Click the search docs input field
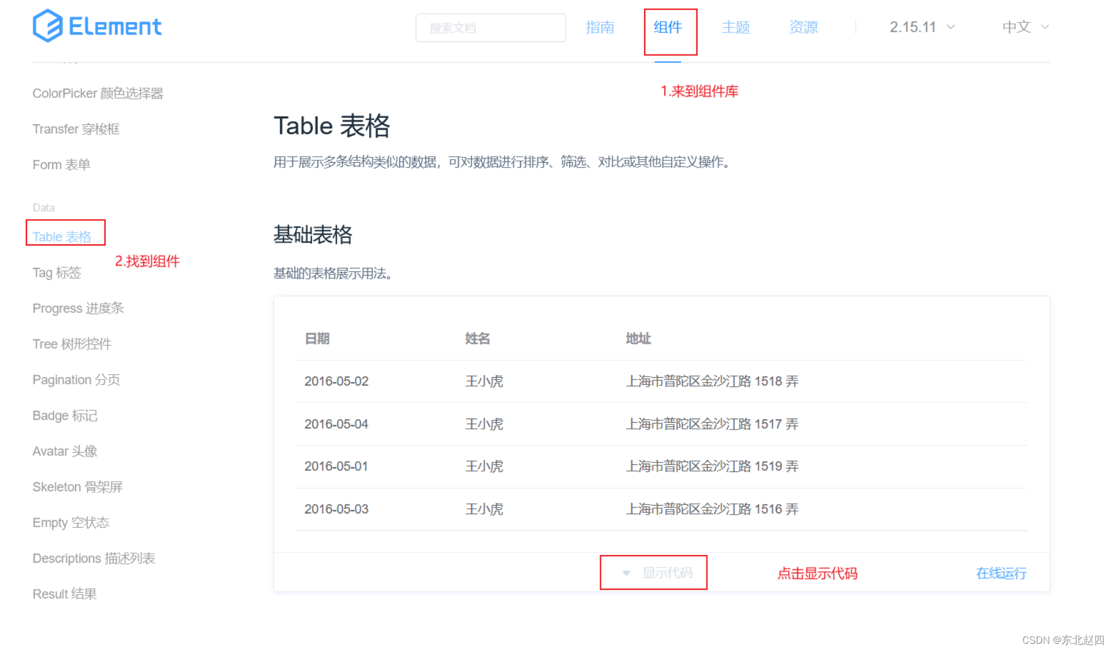Image resolution: width=1113 pixels, height=651 pixels. tap(490, 28)
